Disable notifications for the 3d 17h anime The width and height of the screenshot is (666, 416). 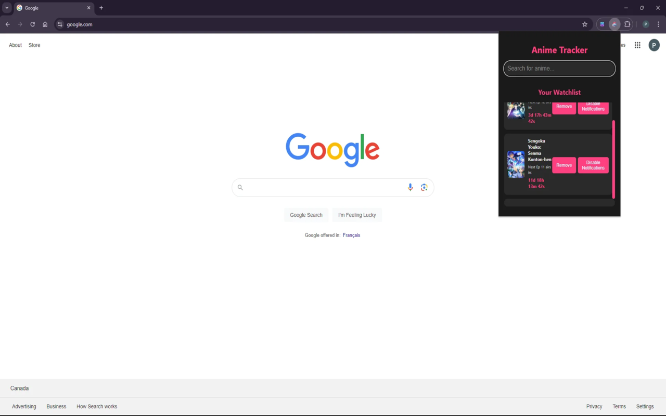point(593,107)
